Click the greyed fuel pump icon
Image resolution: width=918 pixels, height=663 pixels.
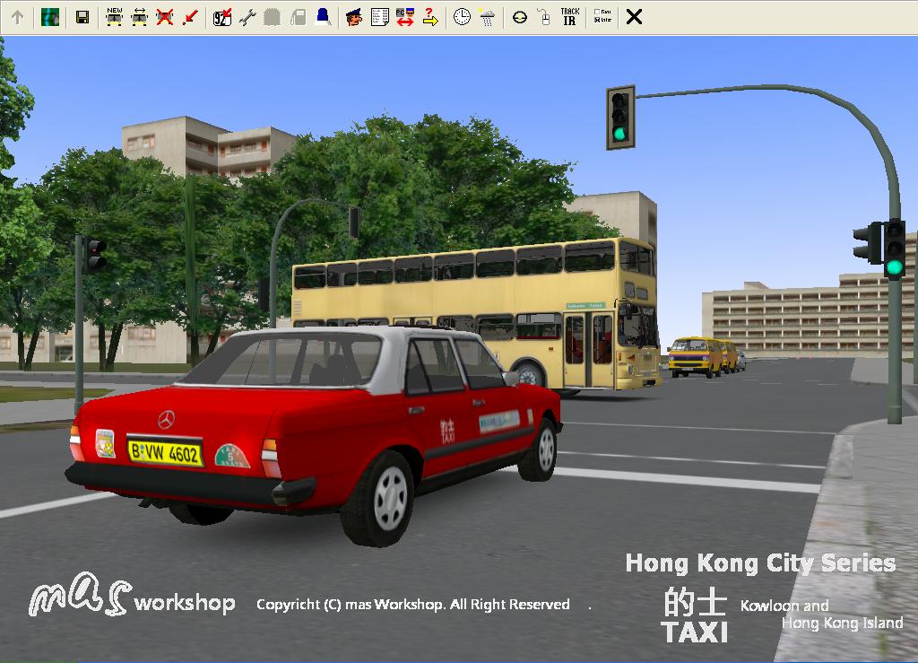(x=298, y=18)
